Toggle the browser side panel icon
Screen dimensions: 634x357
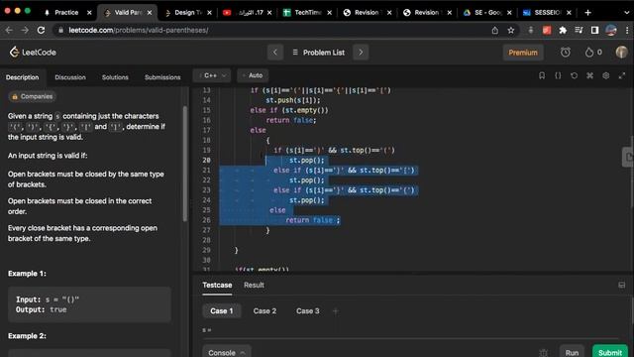(x=594, y=30)
